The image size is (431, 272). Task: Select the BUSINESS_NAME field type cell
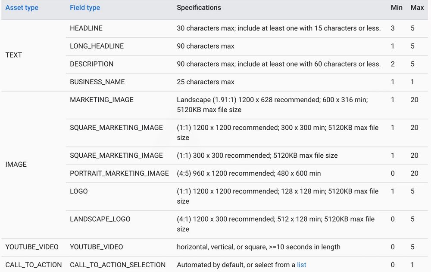97,82
